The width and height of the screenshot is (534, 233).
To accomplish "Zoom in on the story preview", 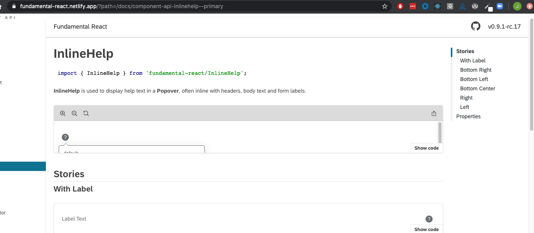I will click(x=63, y=113).
